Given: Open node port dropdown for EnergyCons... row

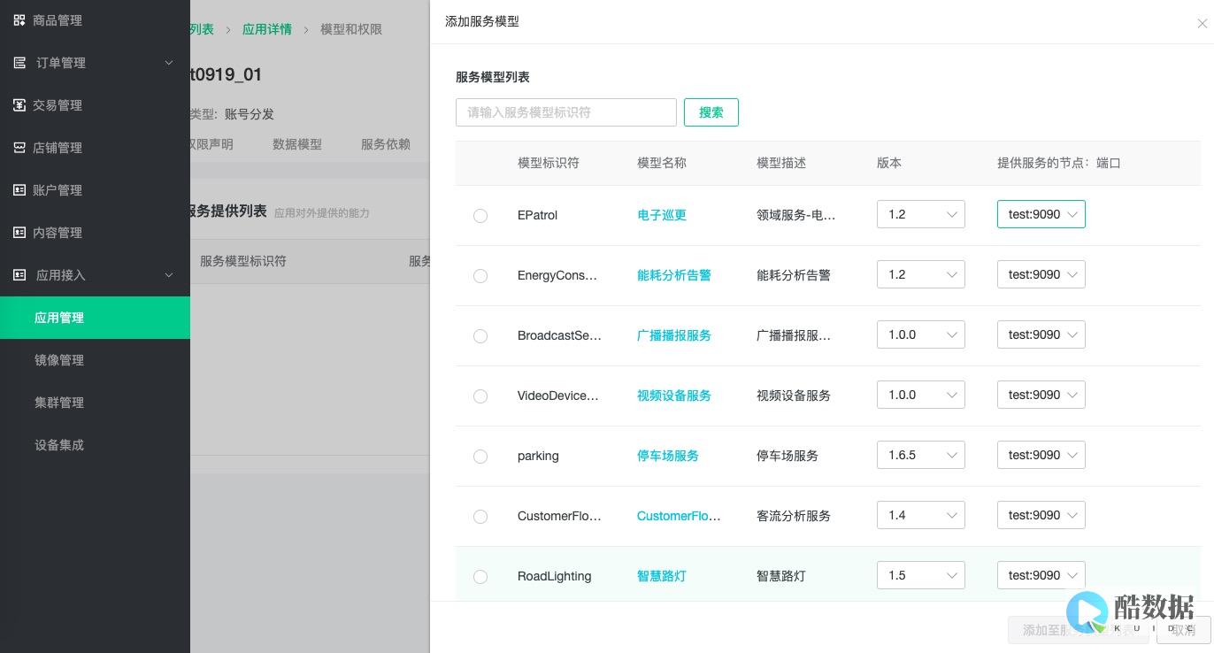Looking at the screenshot, I should (1041, 274).
